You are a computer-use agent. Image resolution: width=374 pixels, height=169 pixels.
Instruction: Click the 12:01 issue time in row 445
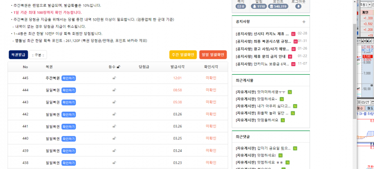tap(177, 78)
